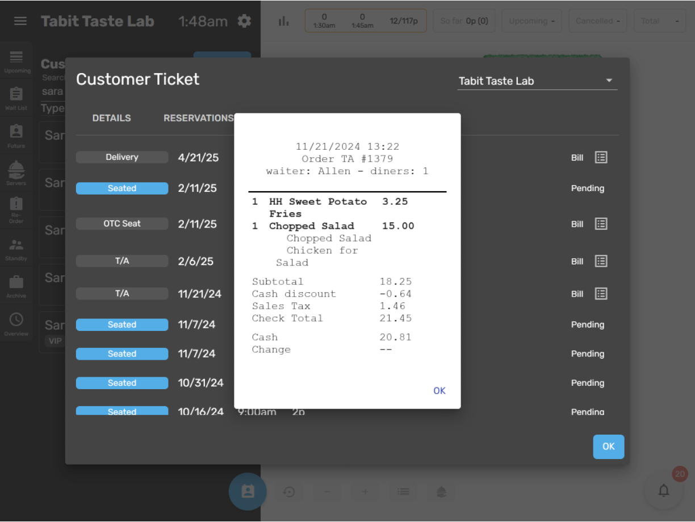This screenshot has height=522, width=695.
Task: View bill icon for 2/11/25 OTC Seat
Action: (x=601, y=224)
